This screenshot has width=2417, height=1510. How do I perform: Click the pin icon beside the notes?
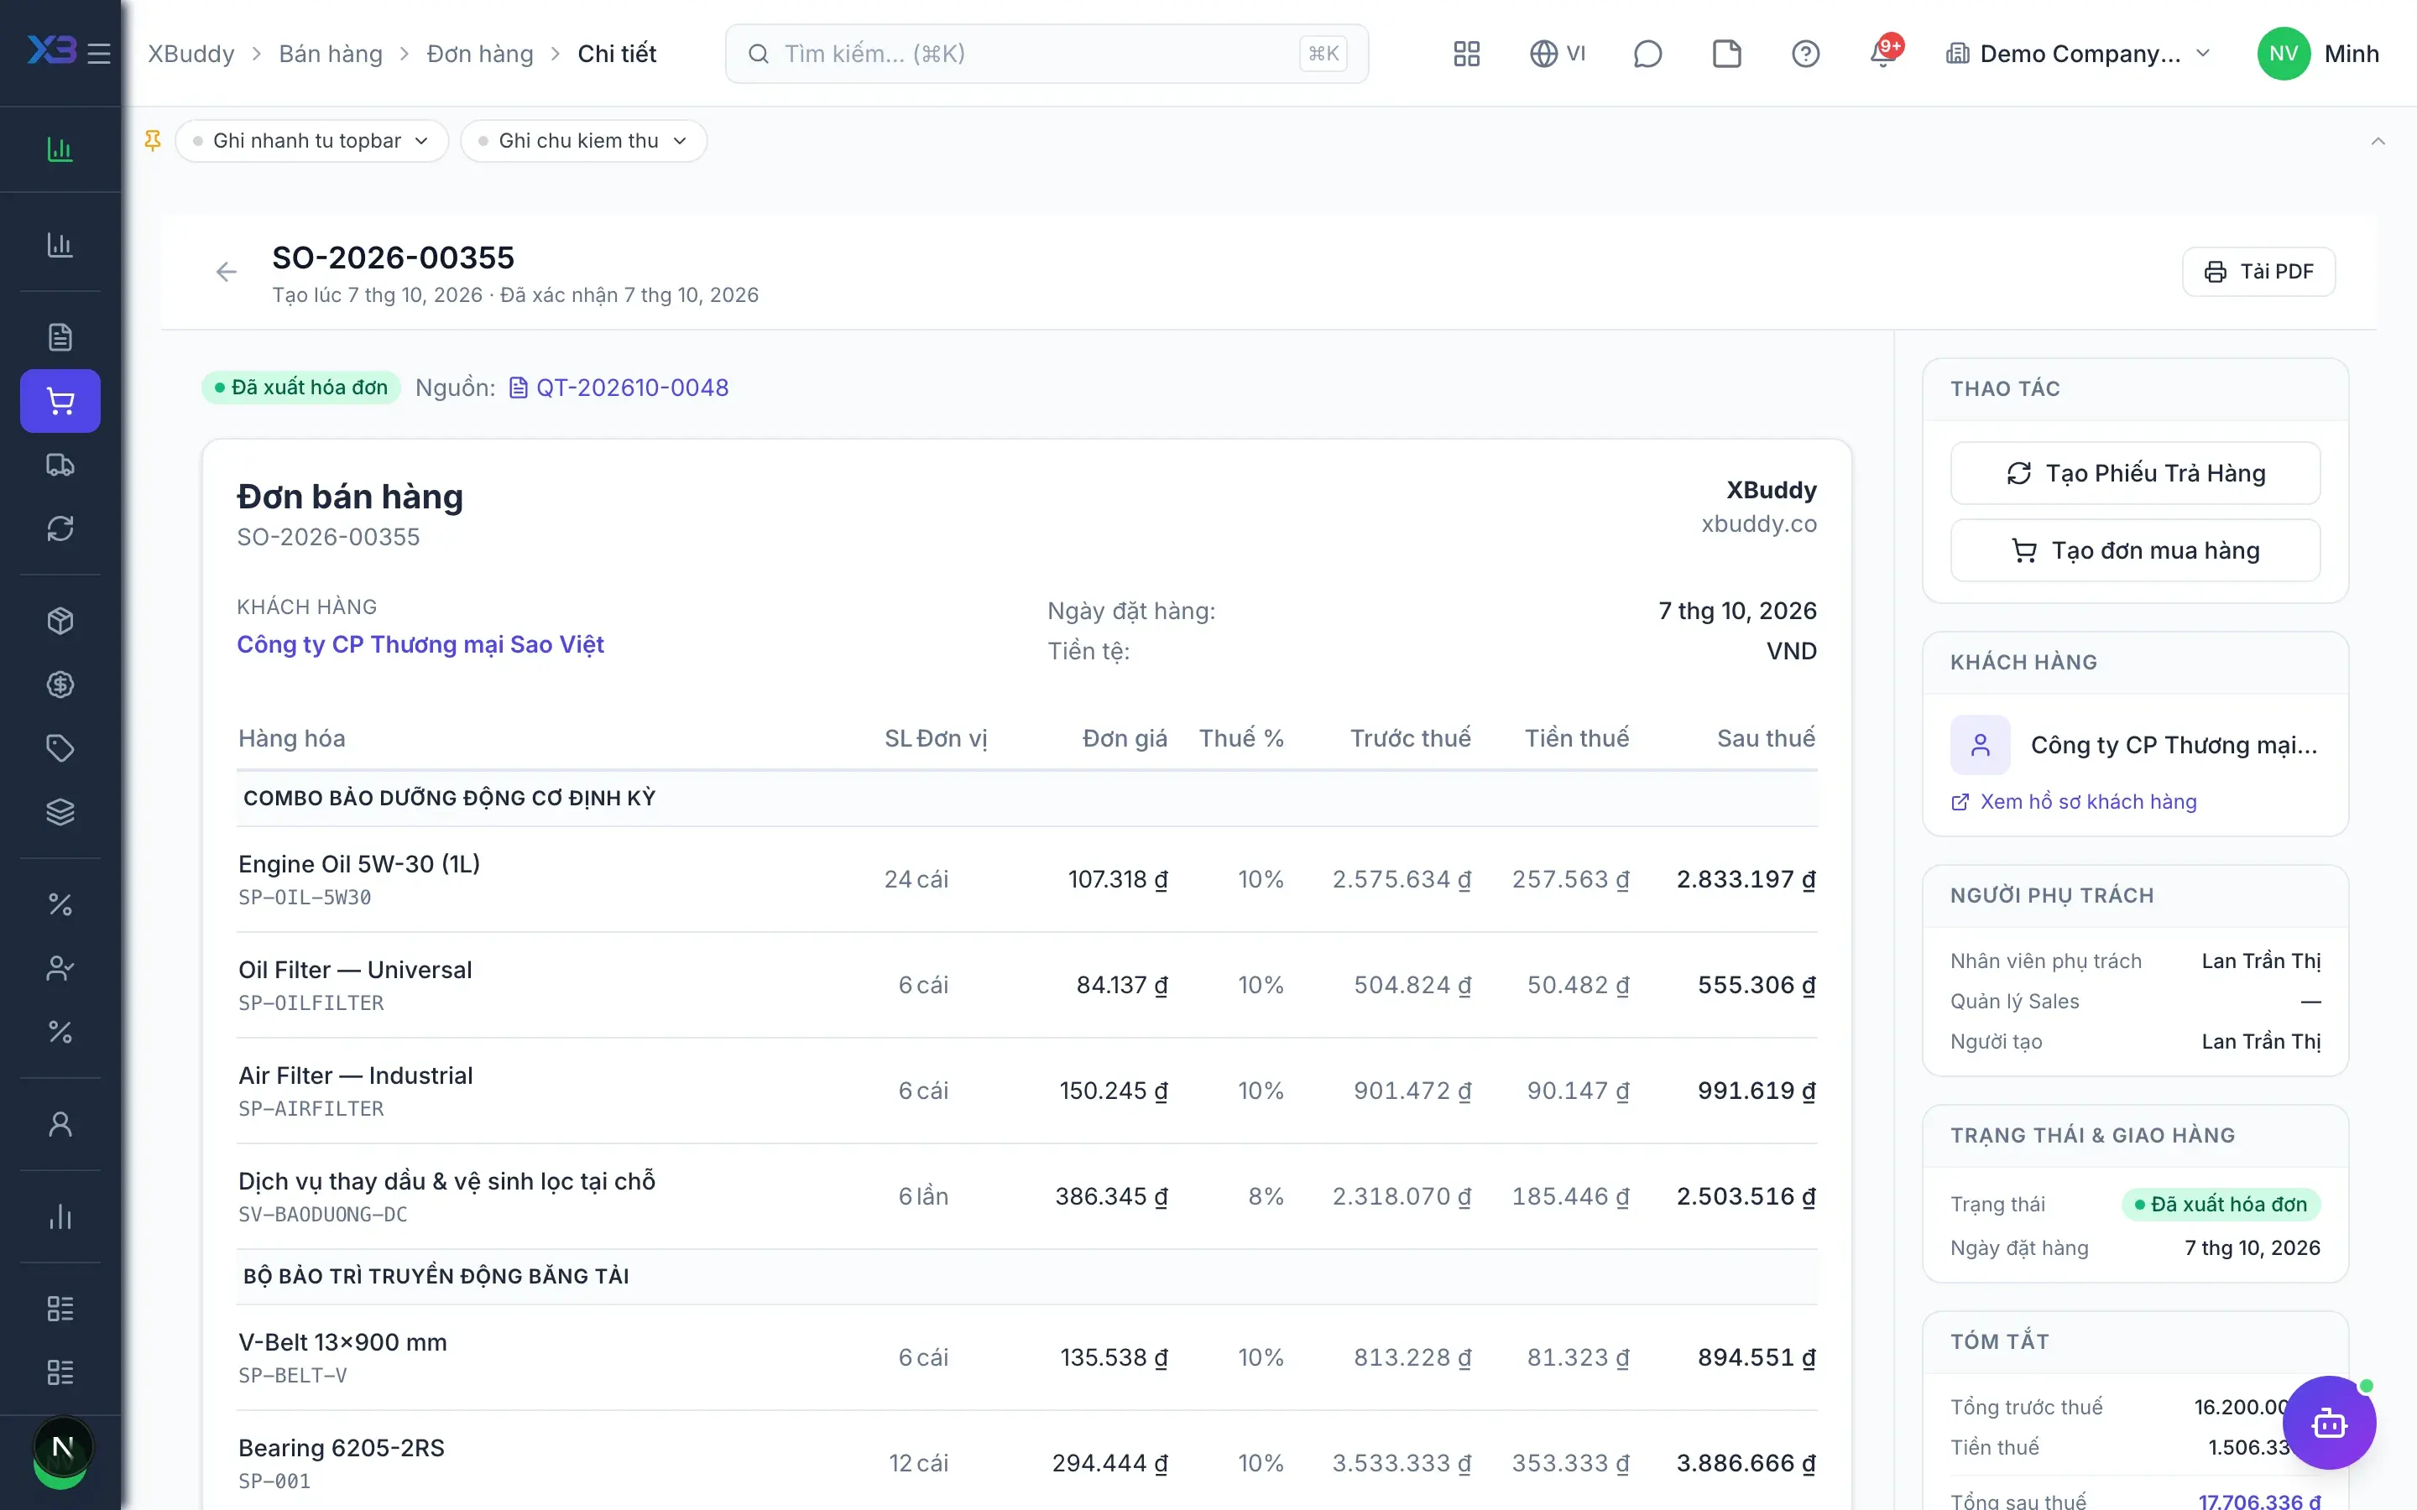click(x=153, y=141)
